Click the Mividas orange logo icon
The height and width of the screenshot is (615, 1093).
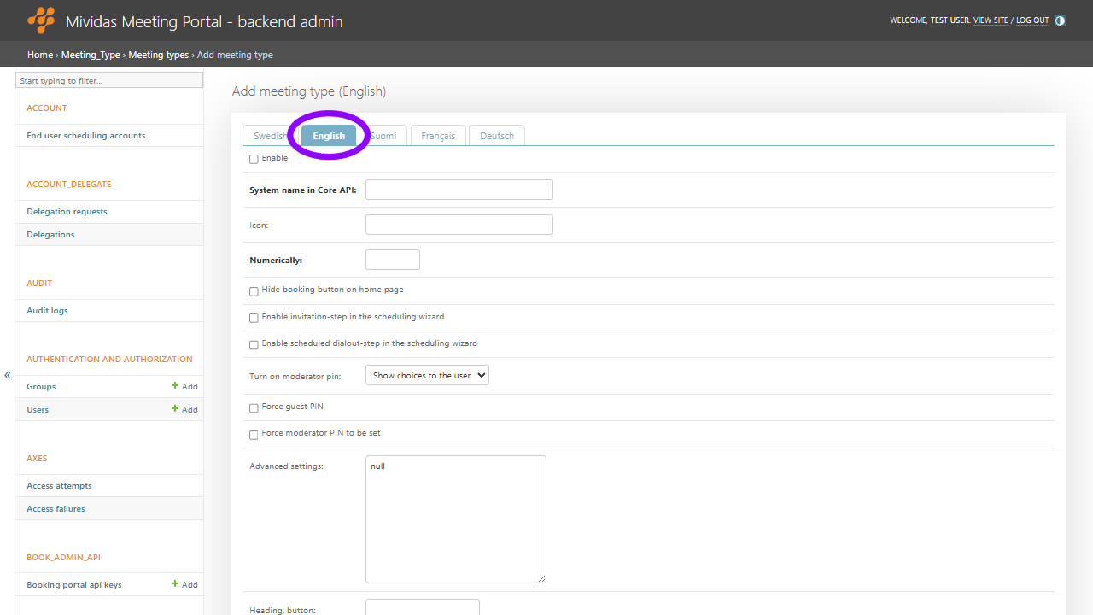40,20
